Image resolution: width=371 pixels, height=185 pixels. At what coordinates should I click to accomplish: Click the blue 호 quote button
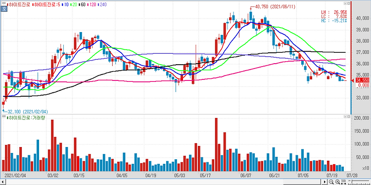tap(3, 9)
